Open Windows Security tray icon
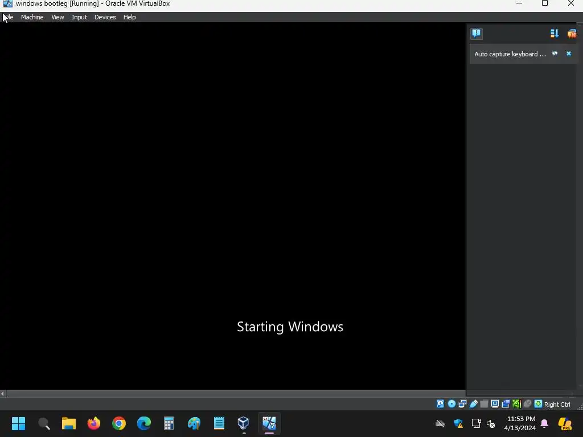583x437 pixels. pos(458,423)
